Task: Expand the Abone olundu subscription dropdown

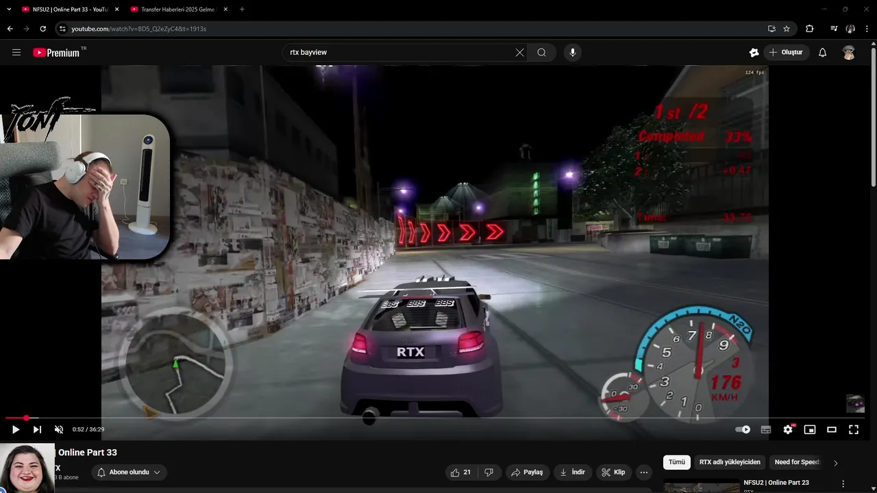Action: tap(129, 472)
